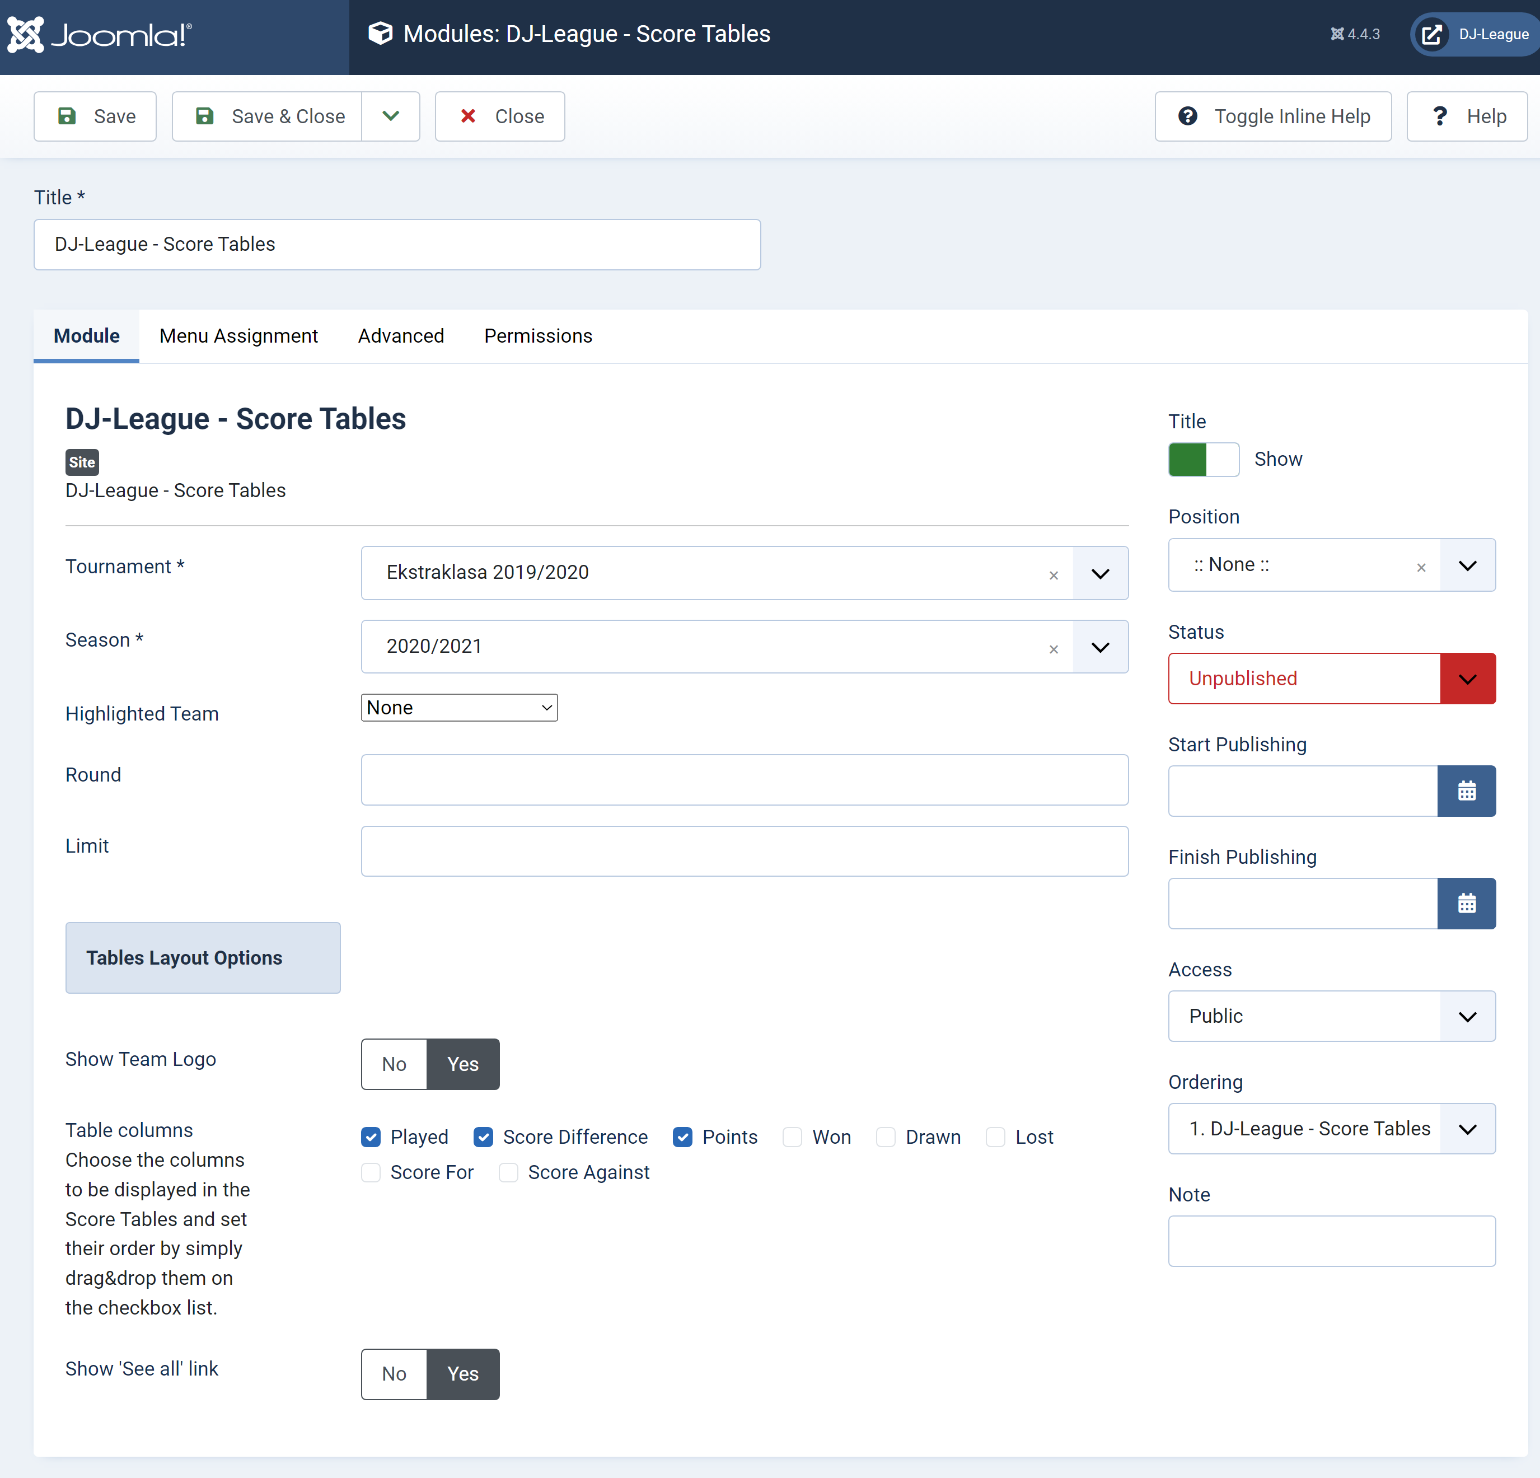Expand the Position dropdown arrow
Viewport: 1540px width, 1478px height.
[x=1468, y=565]
